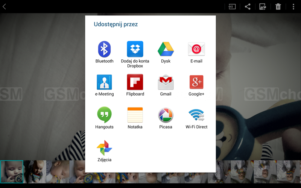This screenshot has height=188, width=301.
Task: Tap the share icon in the toolbar
Action: pyautogui.click(x=248, y=6)
